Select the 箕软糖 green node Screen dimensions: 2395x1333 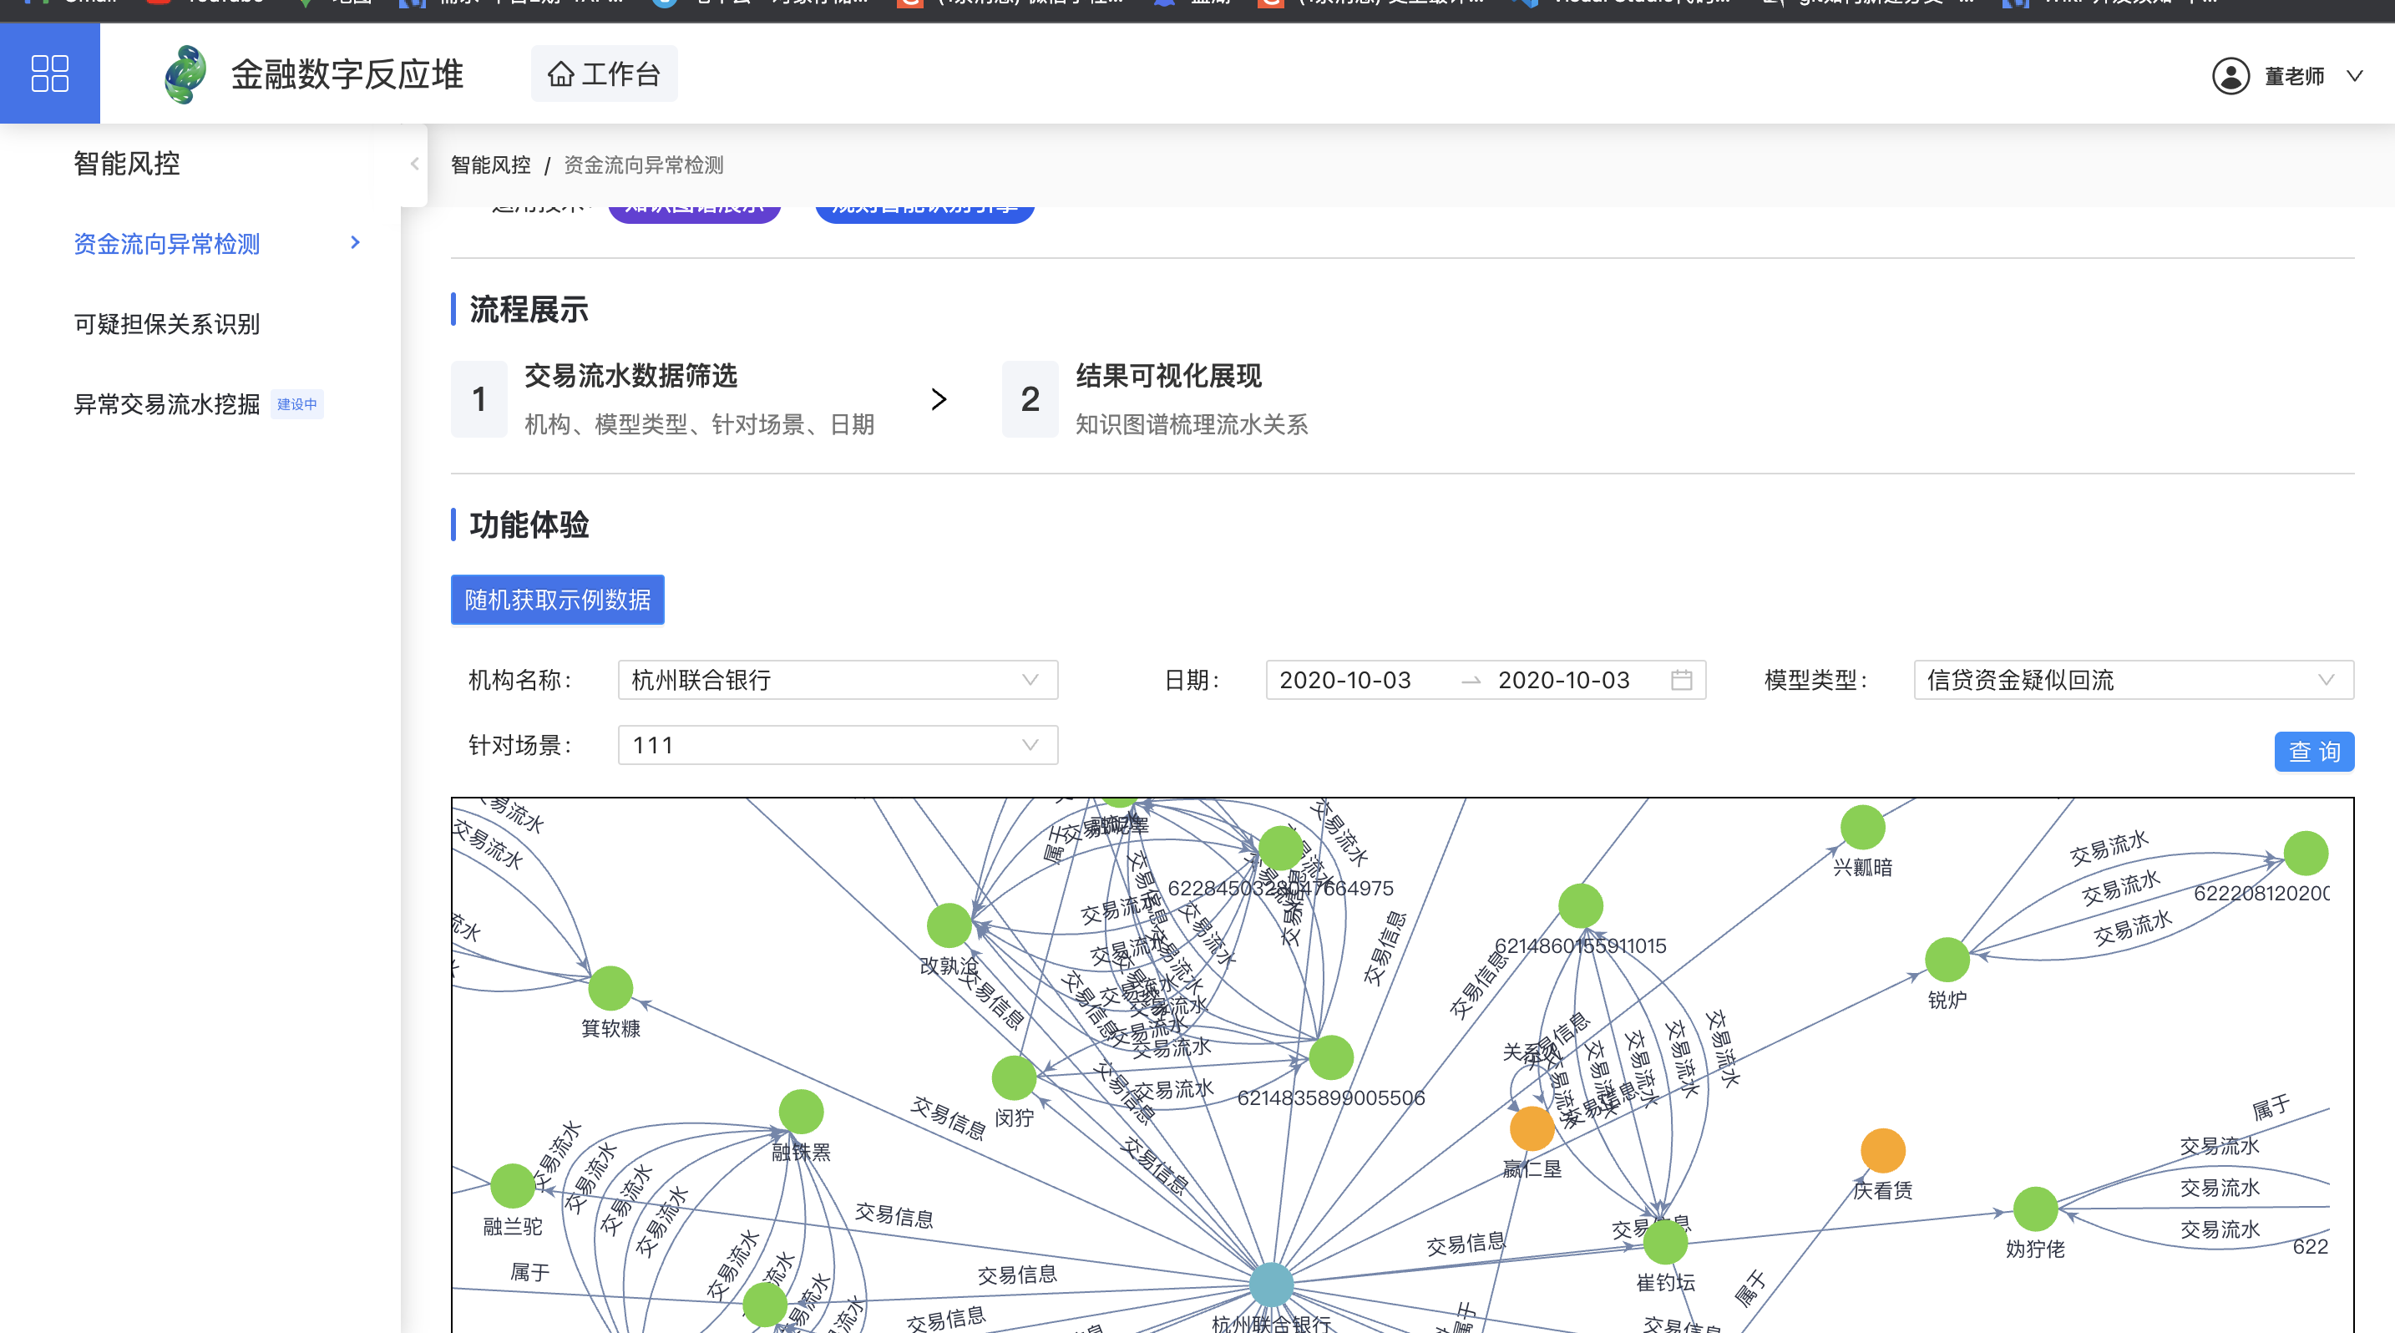point(610,987)
